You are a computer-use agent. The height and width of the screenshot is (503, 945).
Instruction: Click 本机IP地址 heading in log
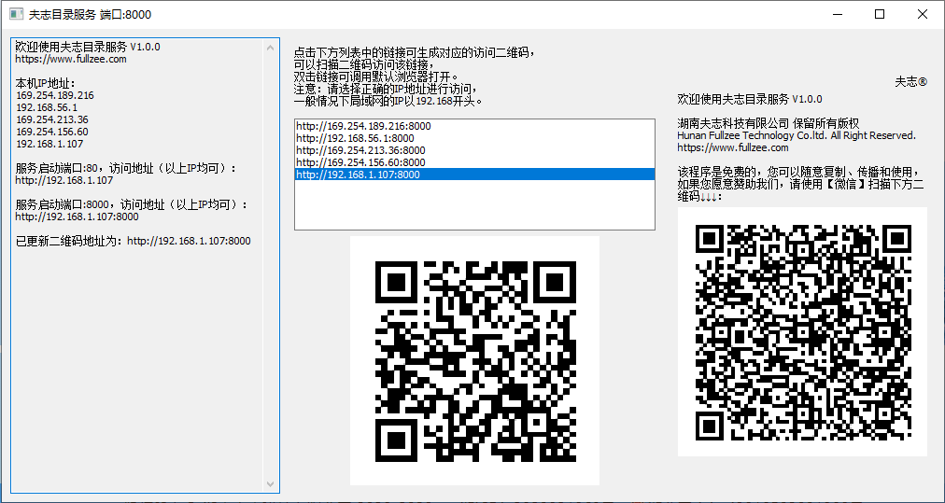[x=45, y=83]
